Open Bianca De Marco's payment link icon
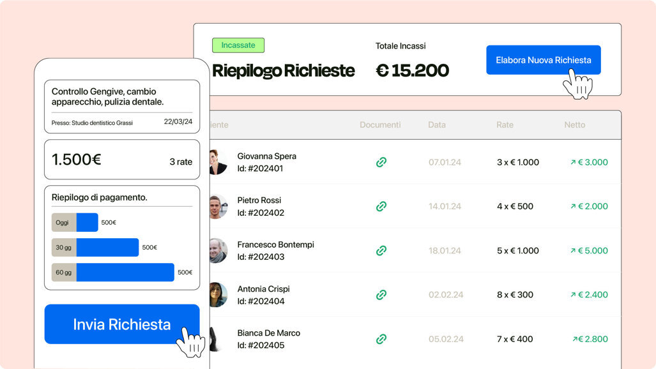The image size is (656, 369). 381,339
